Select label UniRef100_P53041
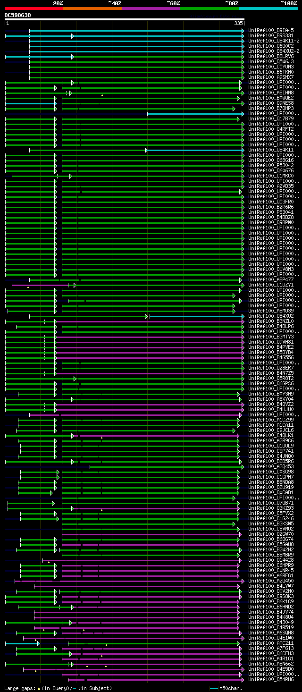Image resolution: width=302 pixels, height=692 pixels. tap(271, 212)
